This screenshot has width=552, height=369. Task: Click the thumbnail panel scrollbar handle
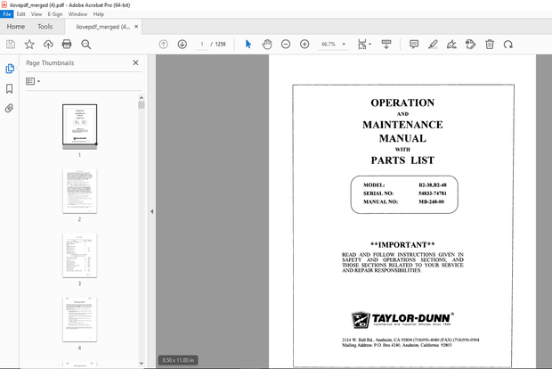pyautogui.click(x=142, y=105)
